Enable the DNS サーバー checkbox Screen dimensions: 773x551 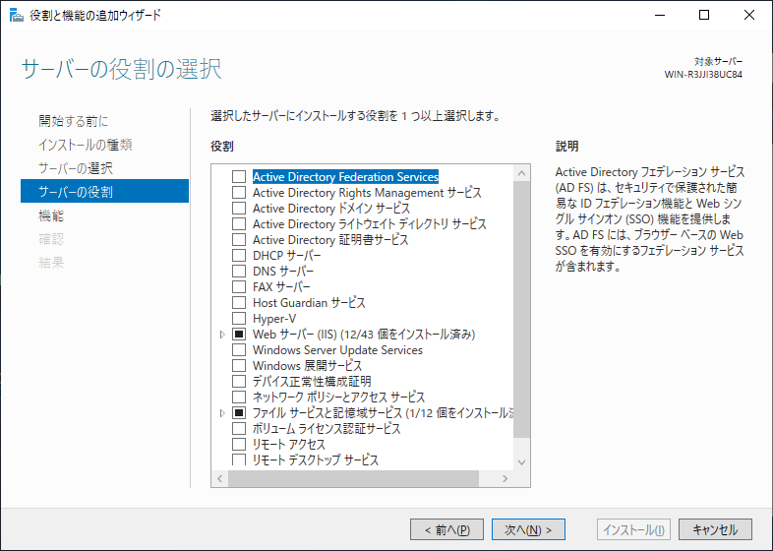pyautogui.click(x=239, y=272)
